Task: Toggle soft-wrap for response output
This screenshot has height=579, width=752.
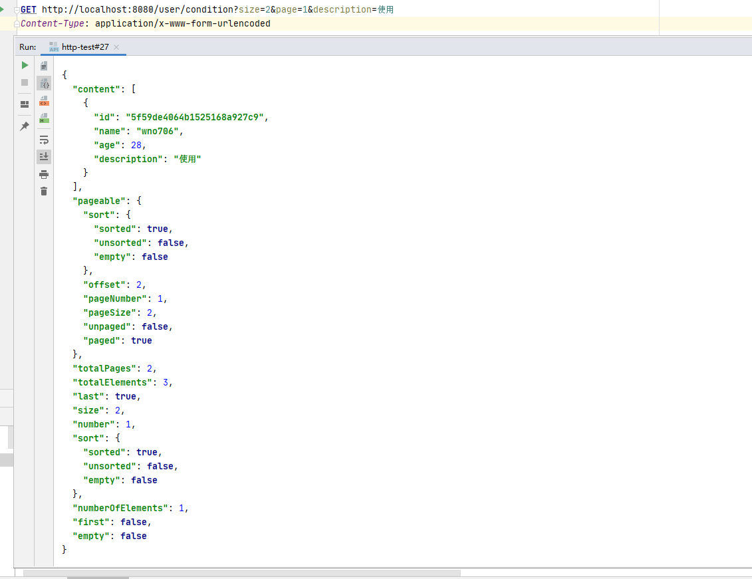Action: point(44,140)
